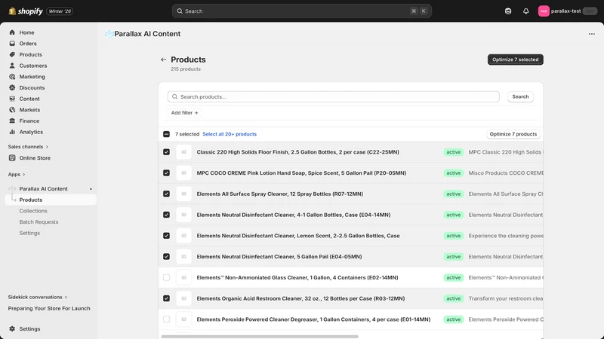
Task: Click active badge on Classic 220 row
Action: pos(454,152)
